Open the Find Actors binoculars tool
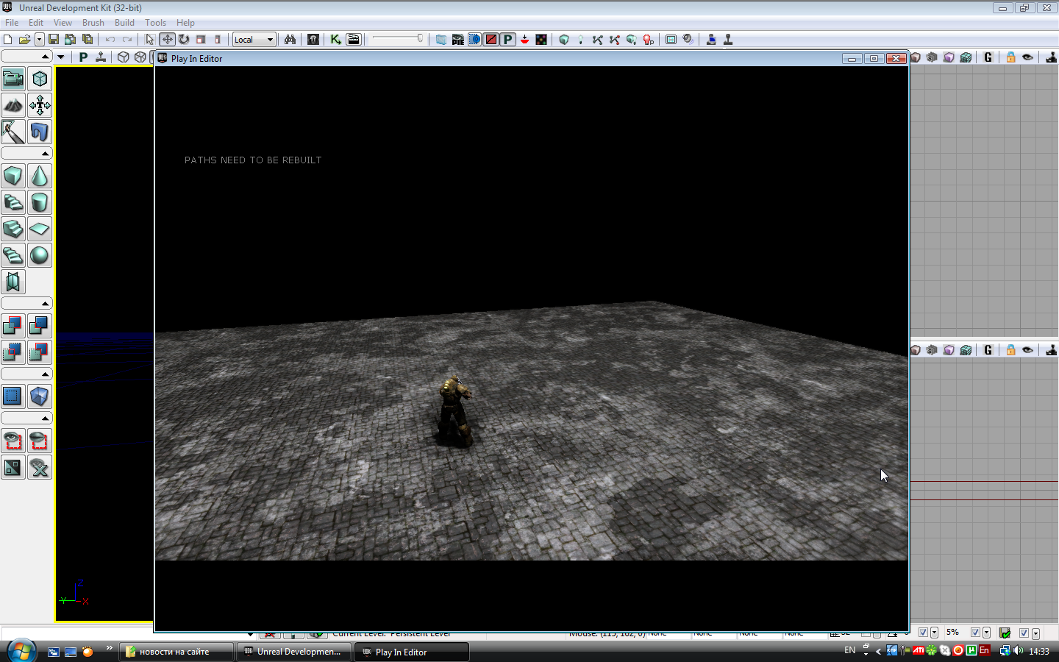Viewport: 1059px width, 662px height. point(290,40)
